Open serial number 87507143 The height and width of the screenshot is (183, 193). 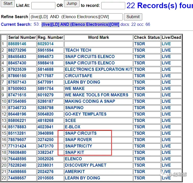(17, 82)
